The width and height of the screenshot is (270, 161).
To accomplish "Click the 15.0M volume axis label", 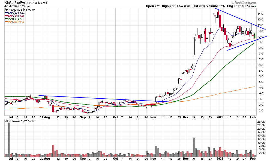I will tap(261, 136).
